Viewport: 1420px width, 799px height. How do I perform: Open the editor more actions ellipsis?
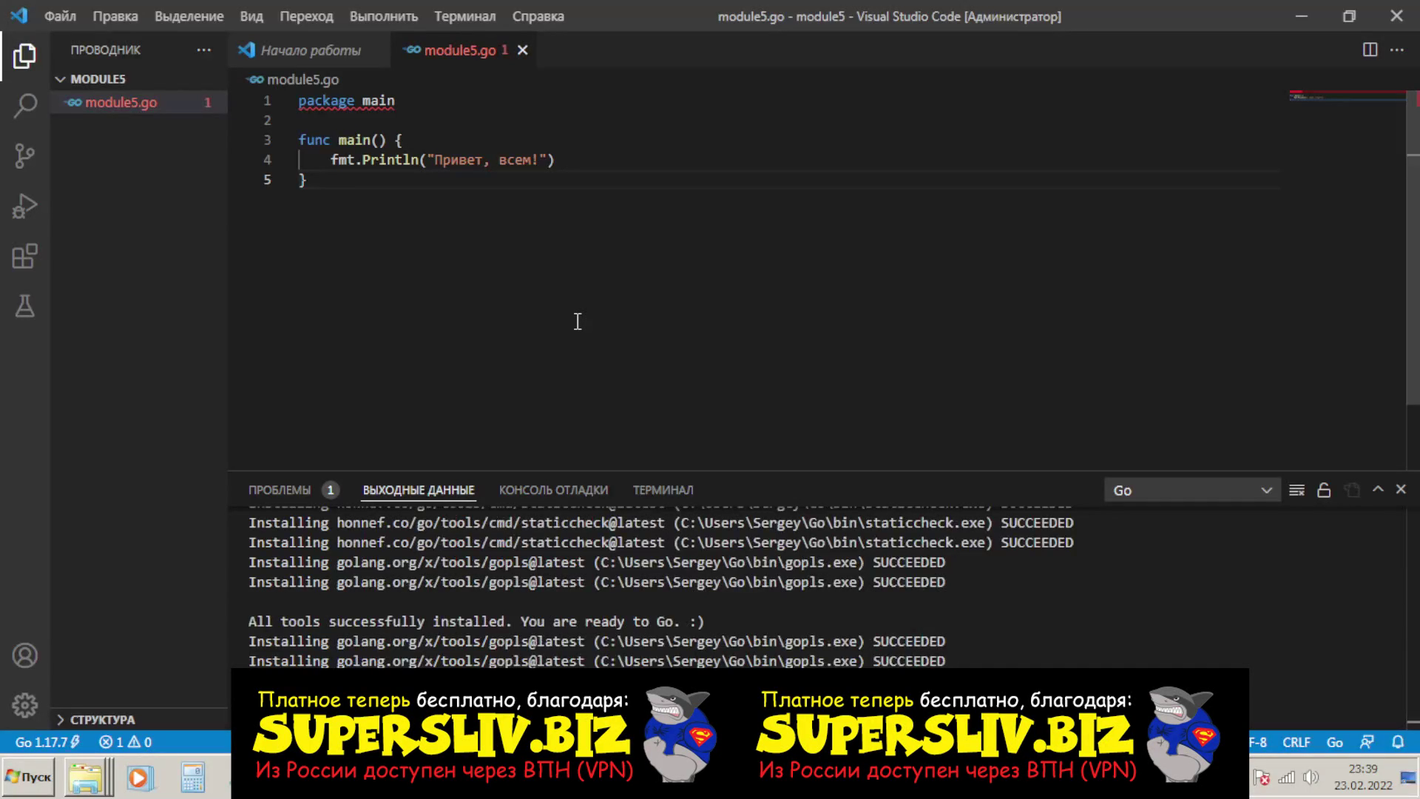pos(1396,50)
